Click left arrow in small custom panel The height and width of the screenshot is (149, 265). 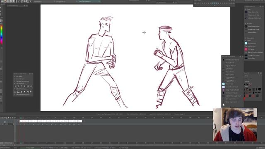point(28,91)
